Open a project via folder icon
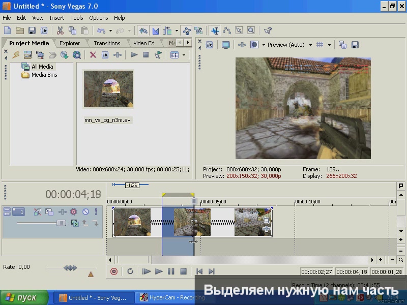Image resolution: width=407 pixels, height=305 pixels. [x=20, y=30]
